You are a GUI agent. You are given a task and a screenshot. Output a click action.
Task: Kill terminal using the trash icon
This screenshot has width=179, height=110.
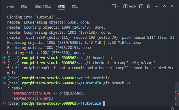[x=149, y=6]
